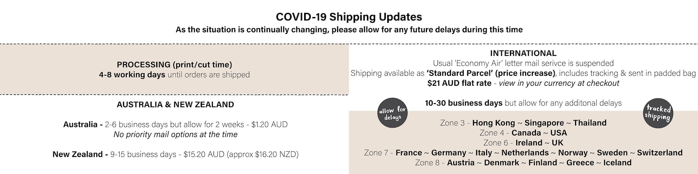The image size is (698, 174).
Task: Click the 'Standard Parcel' (price increase) text
Action: pyautogui.click(x=491, y=73)
